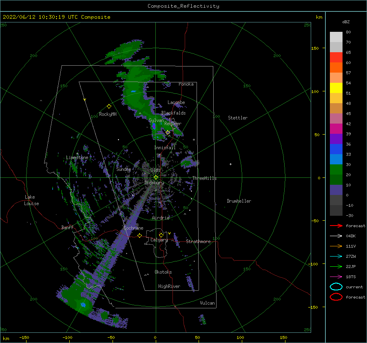
Task: Pick the light gray 80 dBZ swatch
Action: (336, 37)
